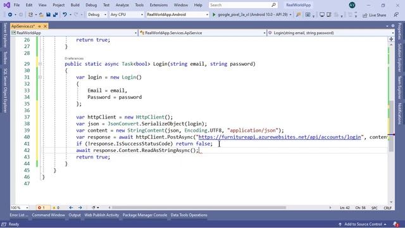405x228 pixels.
Task: Open the undo history dropdown arrow
Action: click(x=70, y=15)
